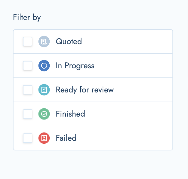This screenshot has height=179, width=188.
Task: Click the Failed text label
Action: coord(66,138)
